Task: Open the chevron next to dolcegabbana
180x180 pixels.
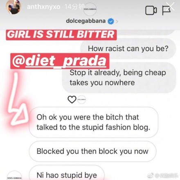Action: pos(117,21)
